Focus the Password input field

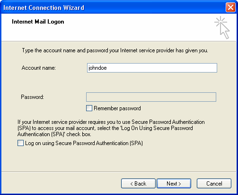tap(151, 97)
